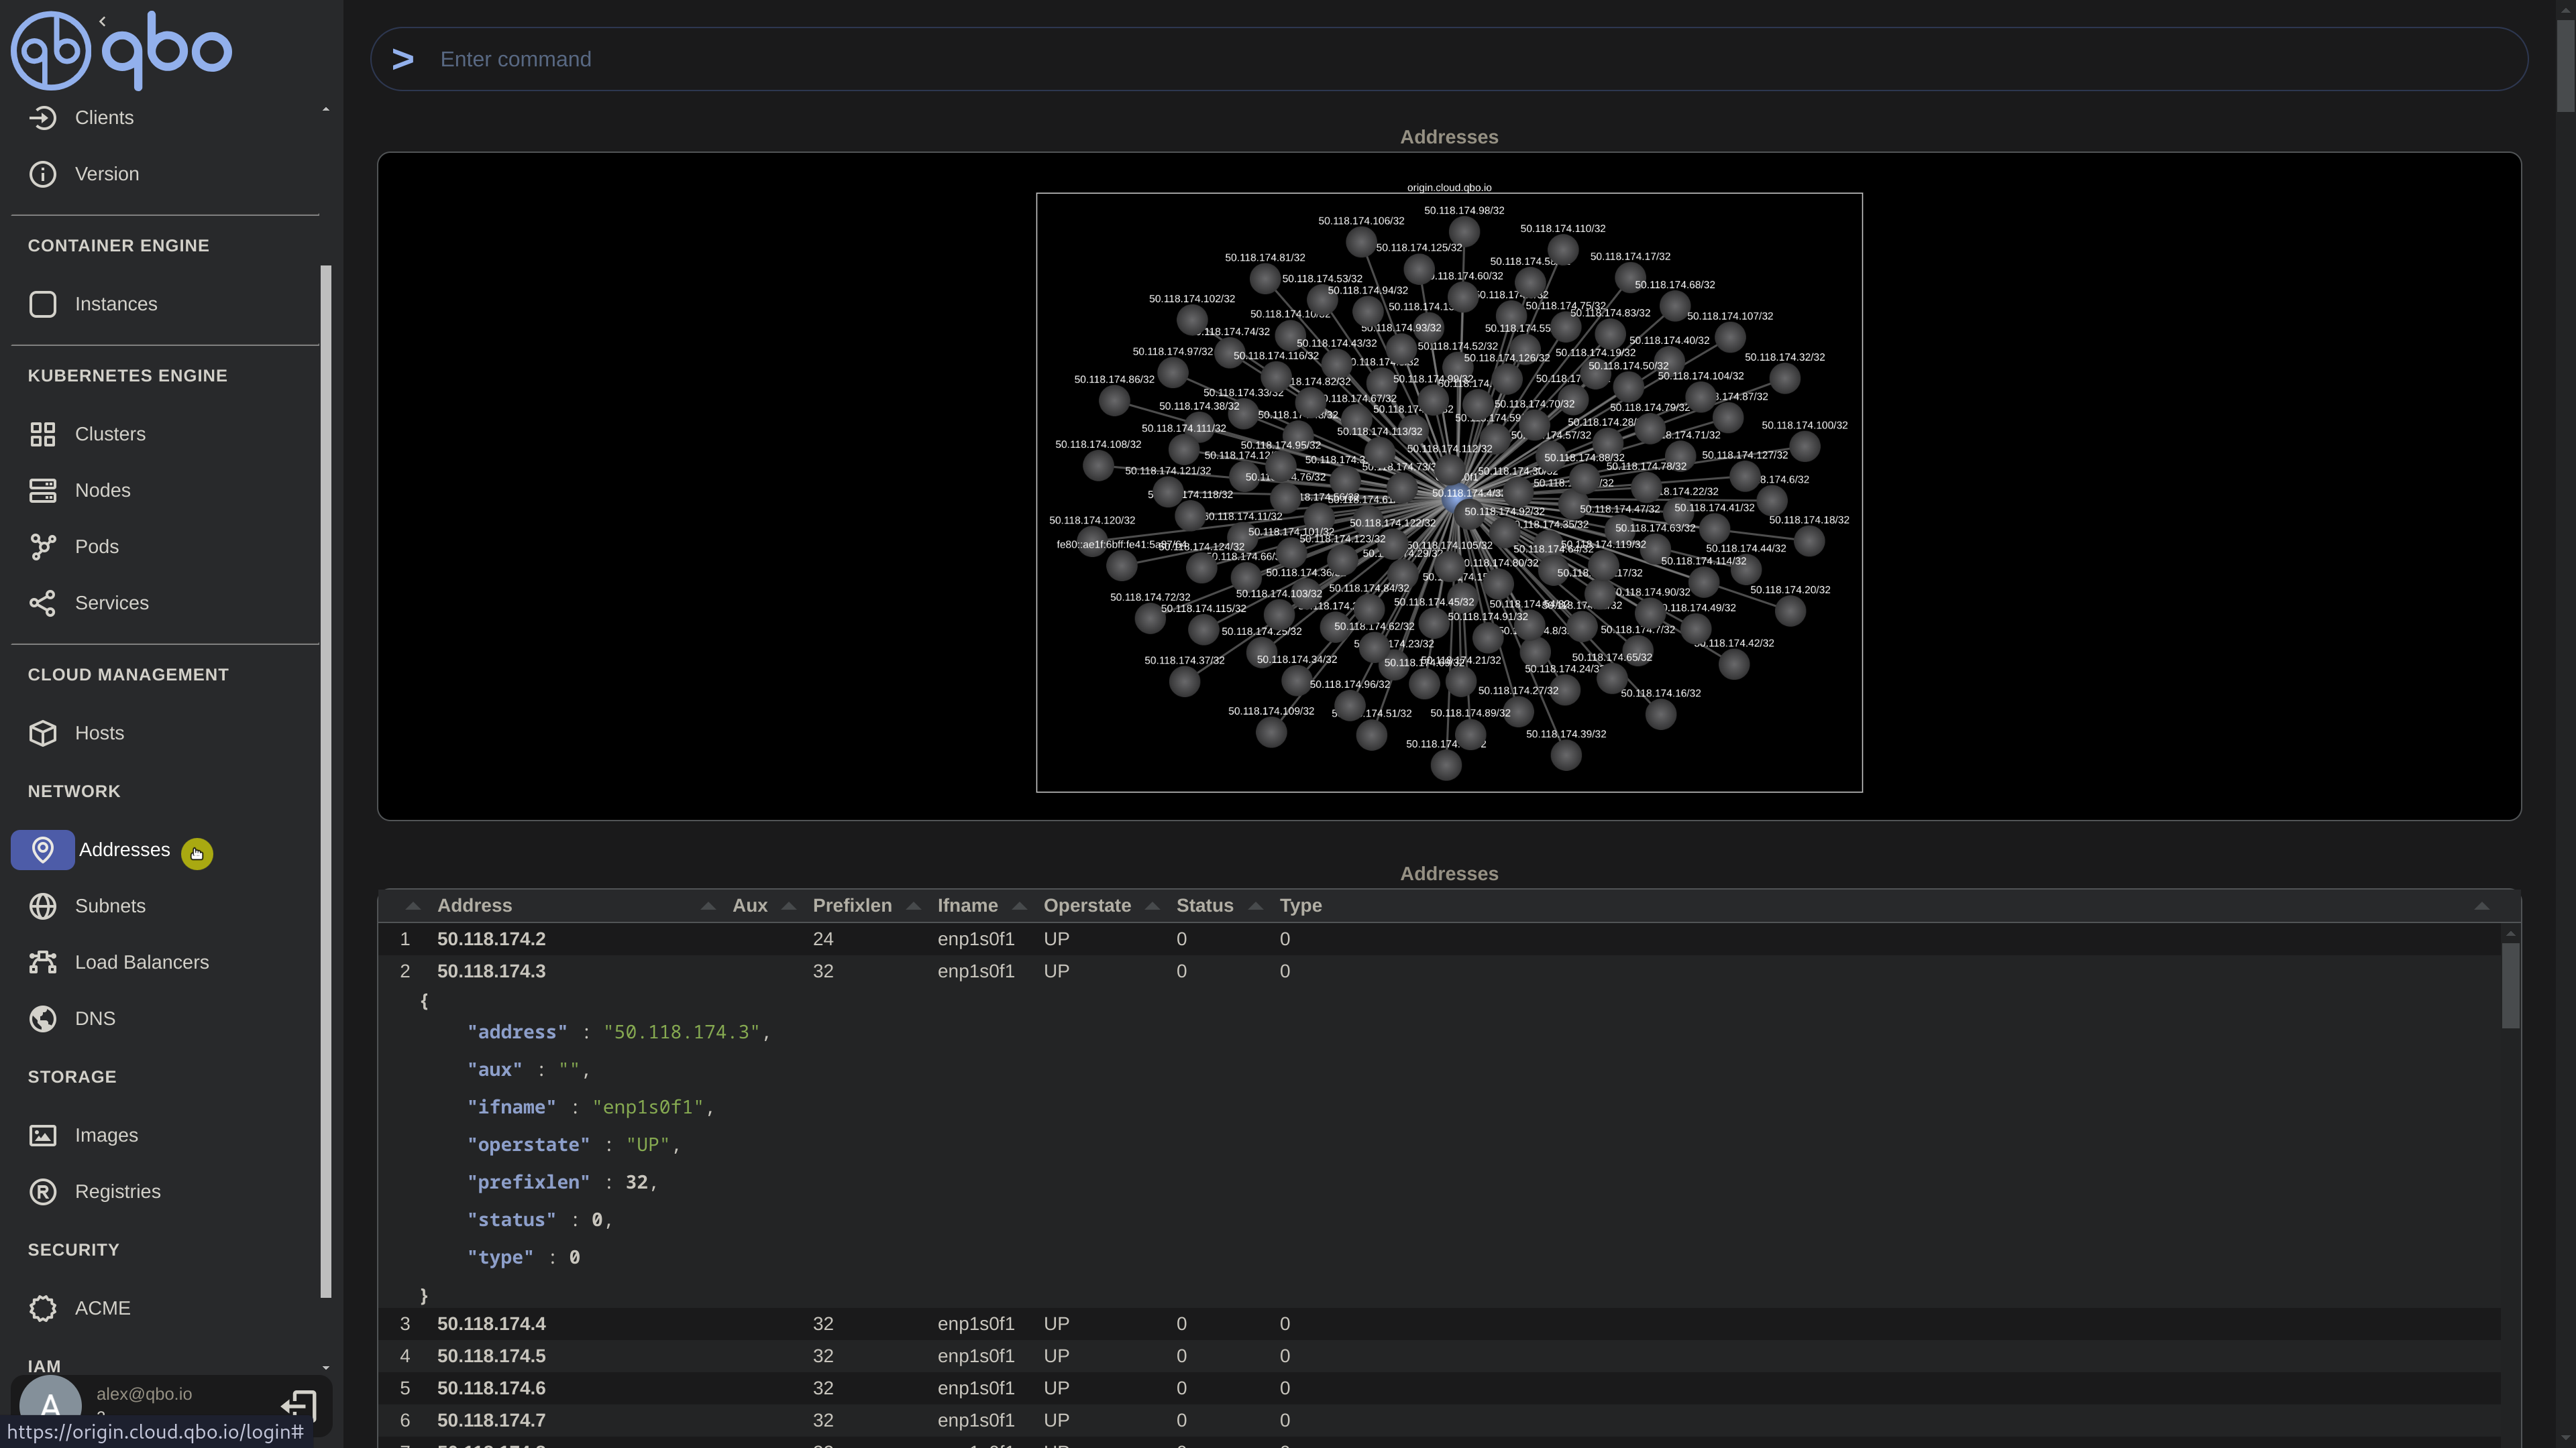Go to Clients menu item
The image size is (2576, 1448).
[104, 118]
